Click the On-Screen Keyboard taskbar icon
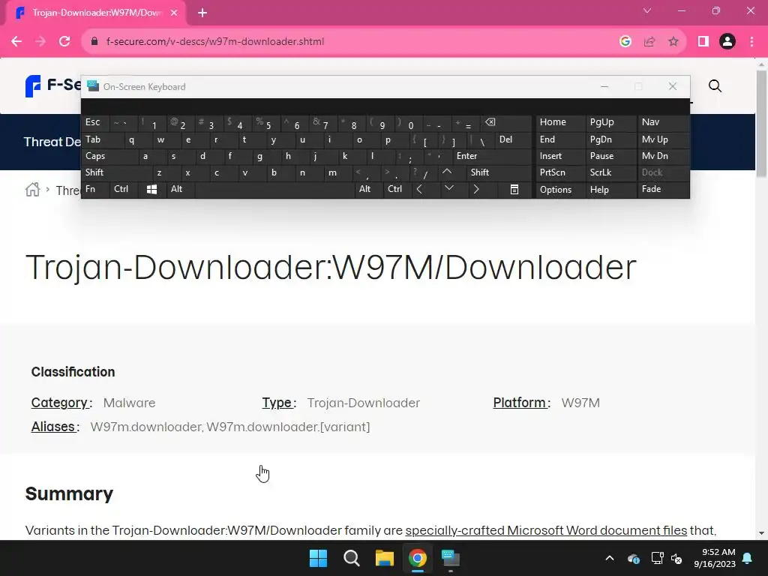The width and height of the screenshot is (768, 576). click(451, 558)
